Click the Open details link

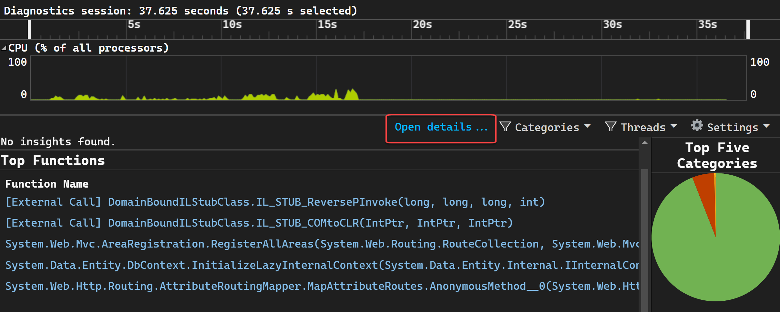pyautogui.click(x=441, y=127)
